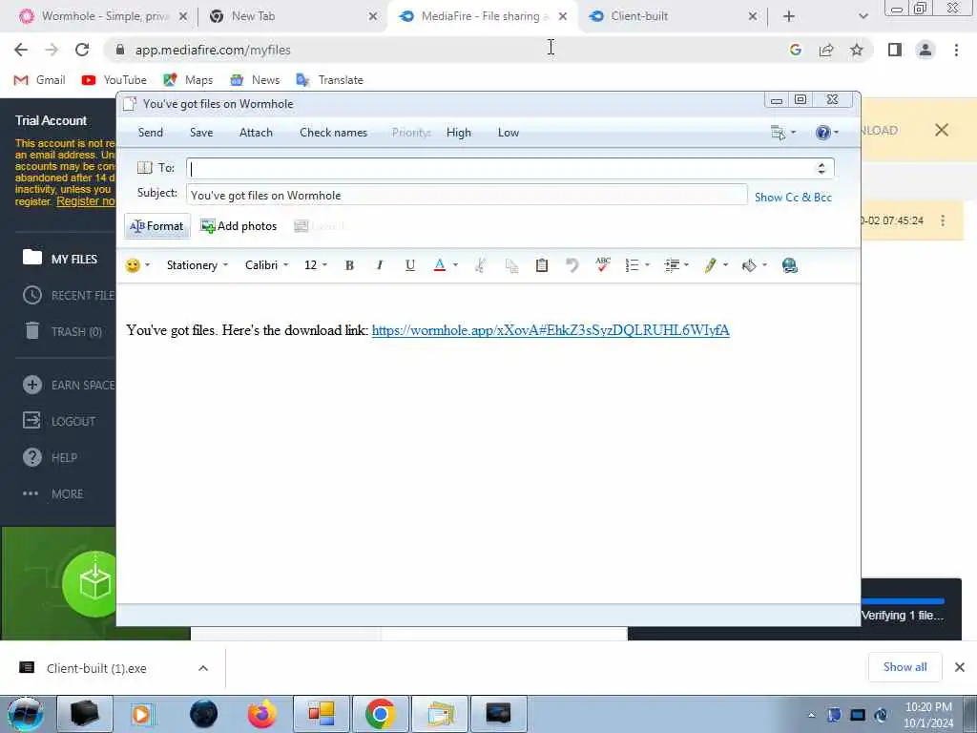Click Check names
Viewport: 977px width, 733px height.
point(333,133)
